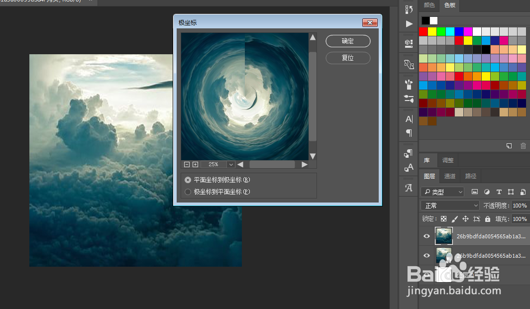Lock all layer attributes padlock
The width and height of the screenshot is (530, 309).
pos(487,219)
